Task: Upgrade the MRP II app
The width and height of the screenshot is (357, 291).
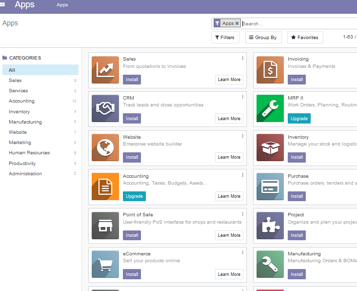Action: (299, 119)
